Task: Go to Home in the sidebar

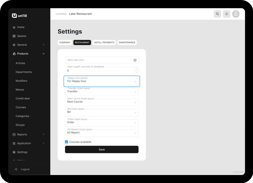Action: (21, 27)
